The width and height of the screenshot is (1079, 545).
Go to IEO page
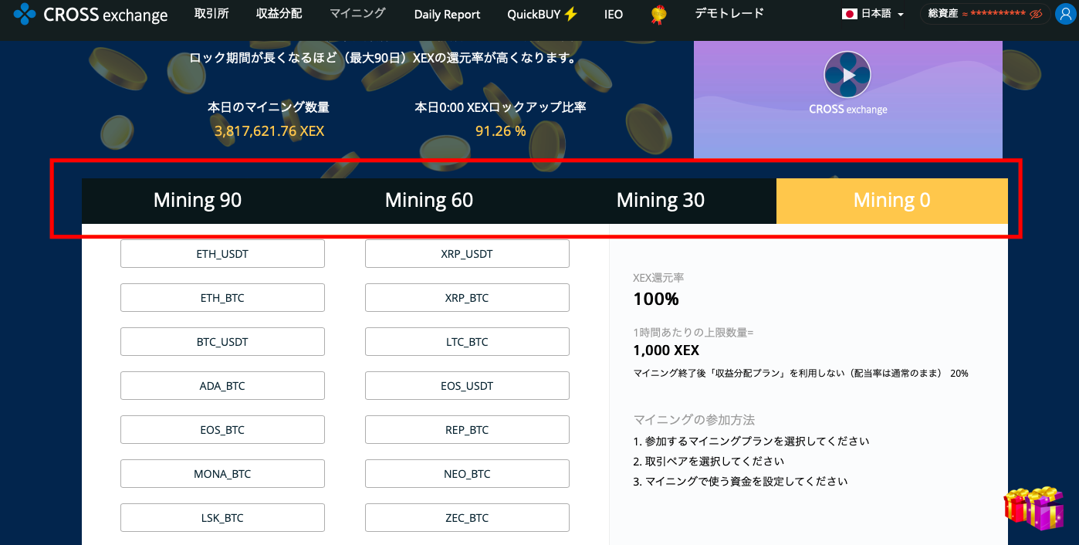coord(614,14)
